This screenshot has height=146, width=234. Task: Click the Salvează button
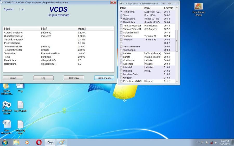click(x=74, y=78)
